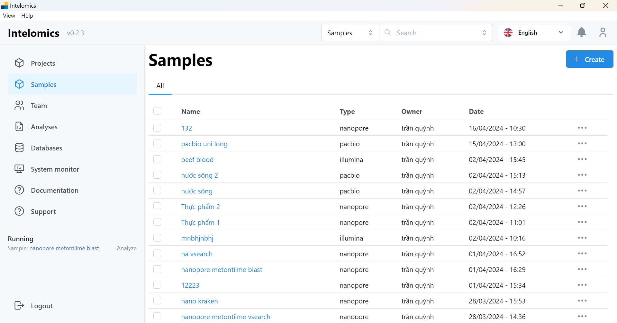
Task: Click the Projects cube icon in sidebar
Action: pos(19,63)
